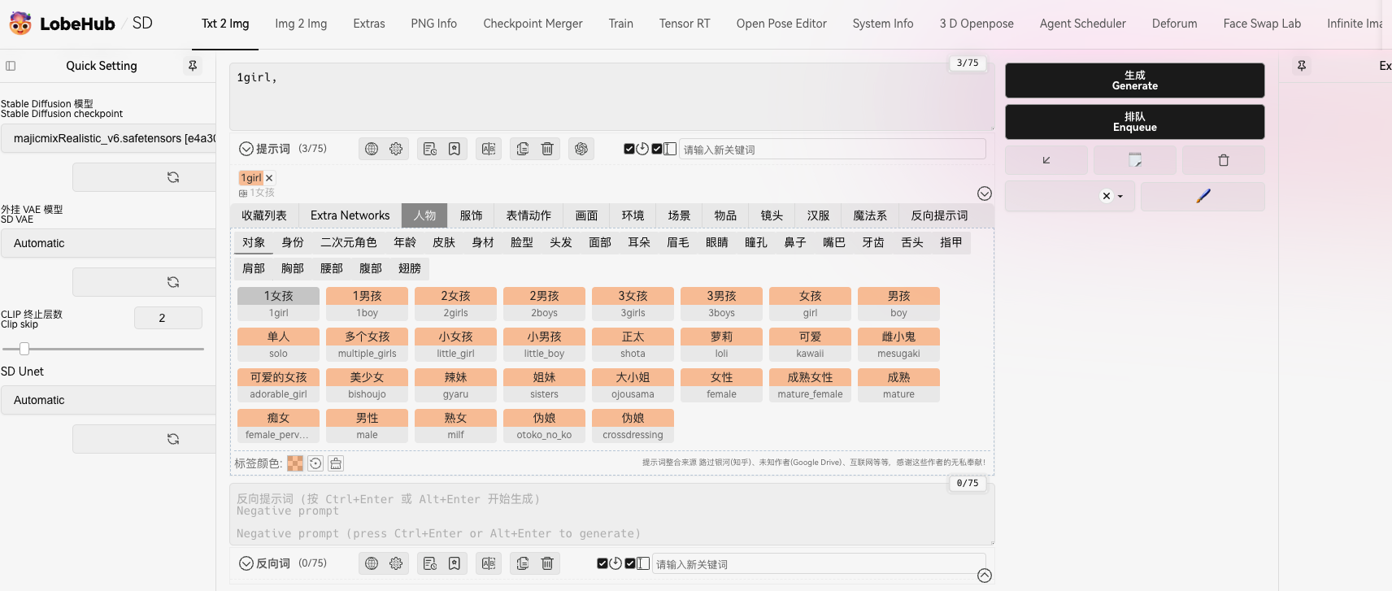Click the Negative prompt text area

[x=611, y=515]
